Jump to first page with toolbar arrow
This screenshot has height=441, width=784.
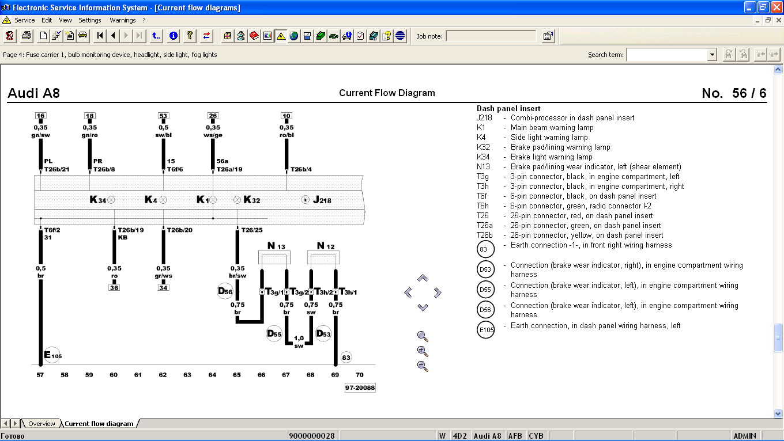[x=100, y=36]
